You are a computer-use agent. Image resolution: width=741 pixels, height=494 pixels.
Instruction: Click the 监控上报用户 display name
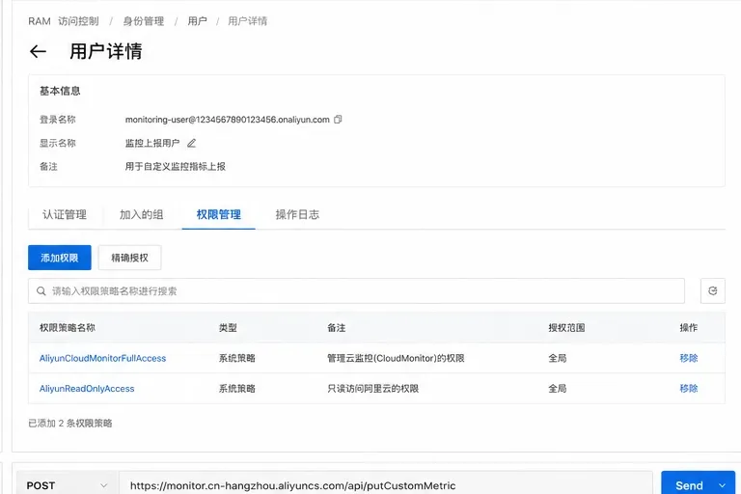pos(152,143)
